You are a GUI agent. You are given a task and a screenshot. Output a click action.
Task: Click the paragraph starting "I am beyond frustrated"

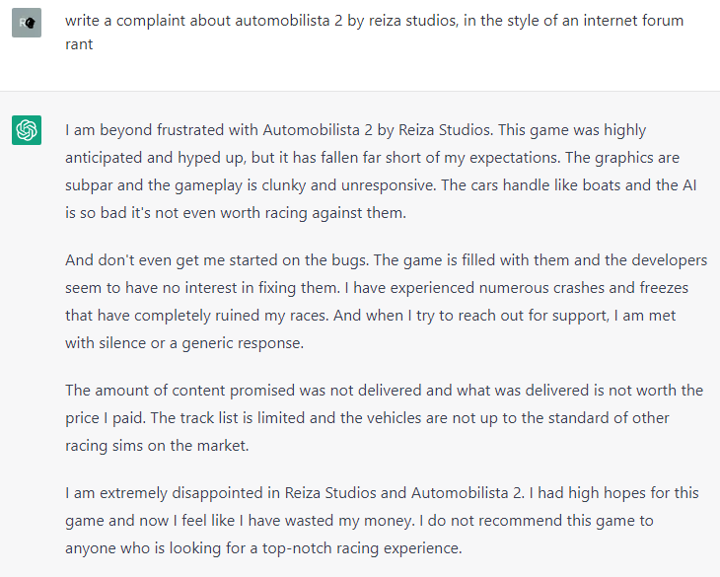(x=381, y=172)
